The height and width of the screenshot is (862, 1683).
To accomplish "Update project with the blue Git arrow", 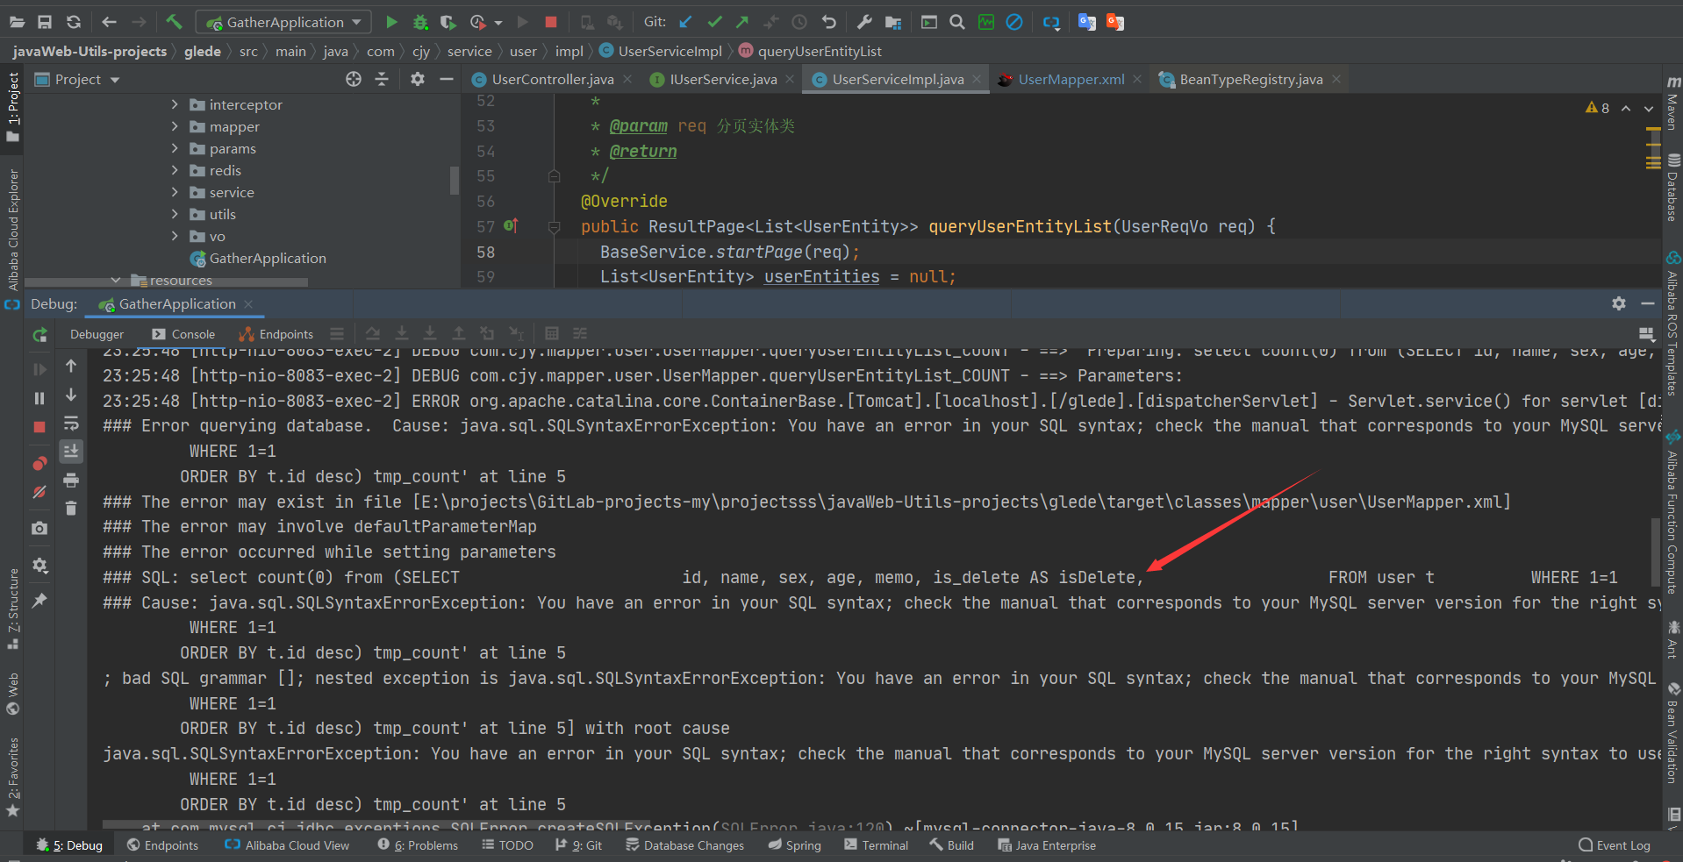I will 685,22.
